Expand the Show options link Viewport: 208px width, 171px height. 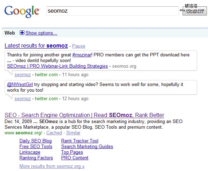point(41,33)
